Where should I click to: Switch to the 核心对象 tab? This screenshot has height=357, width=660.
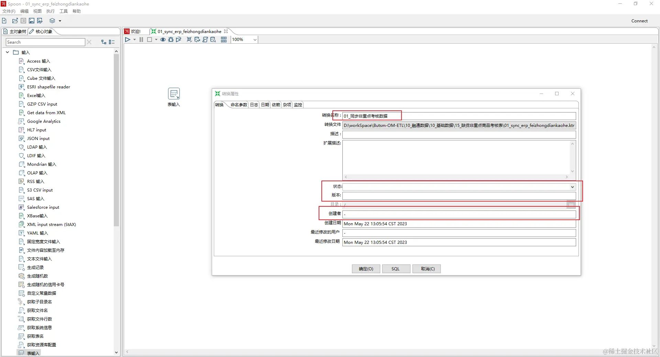(x=41, y=31)
